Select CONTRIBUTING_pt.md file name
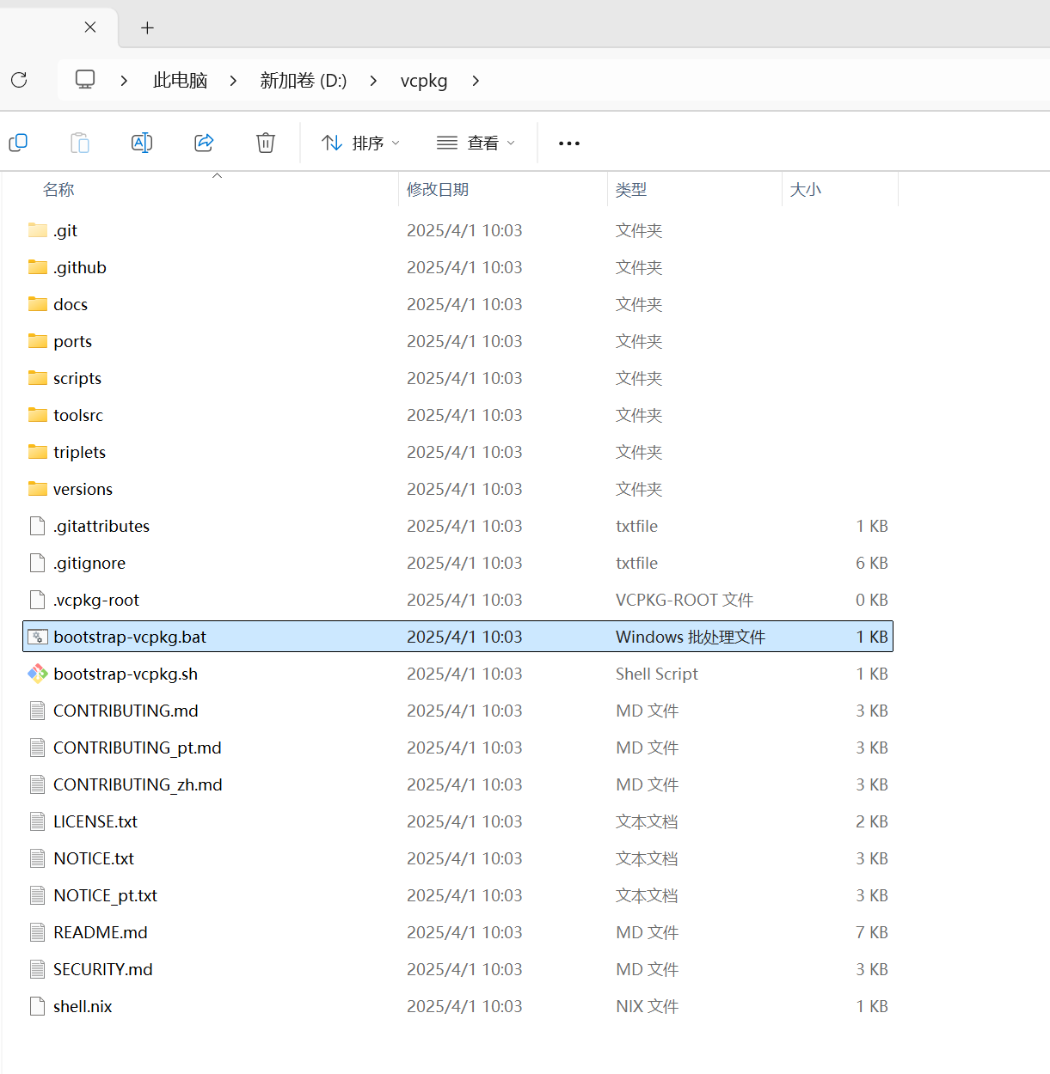 pos(138,748)
